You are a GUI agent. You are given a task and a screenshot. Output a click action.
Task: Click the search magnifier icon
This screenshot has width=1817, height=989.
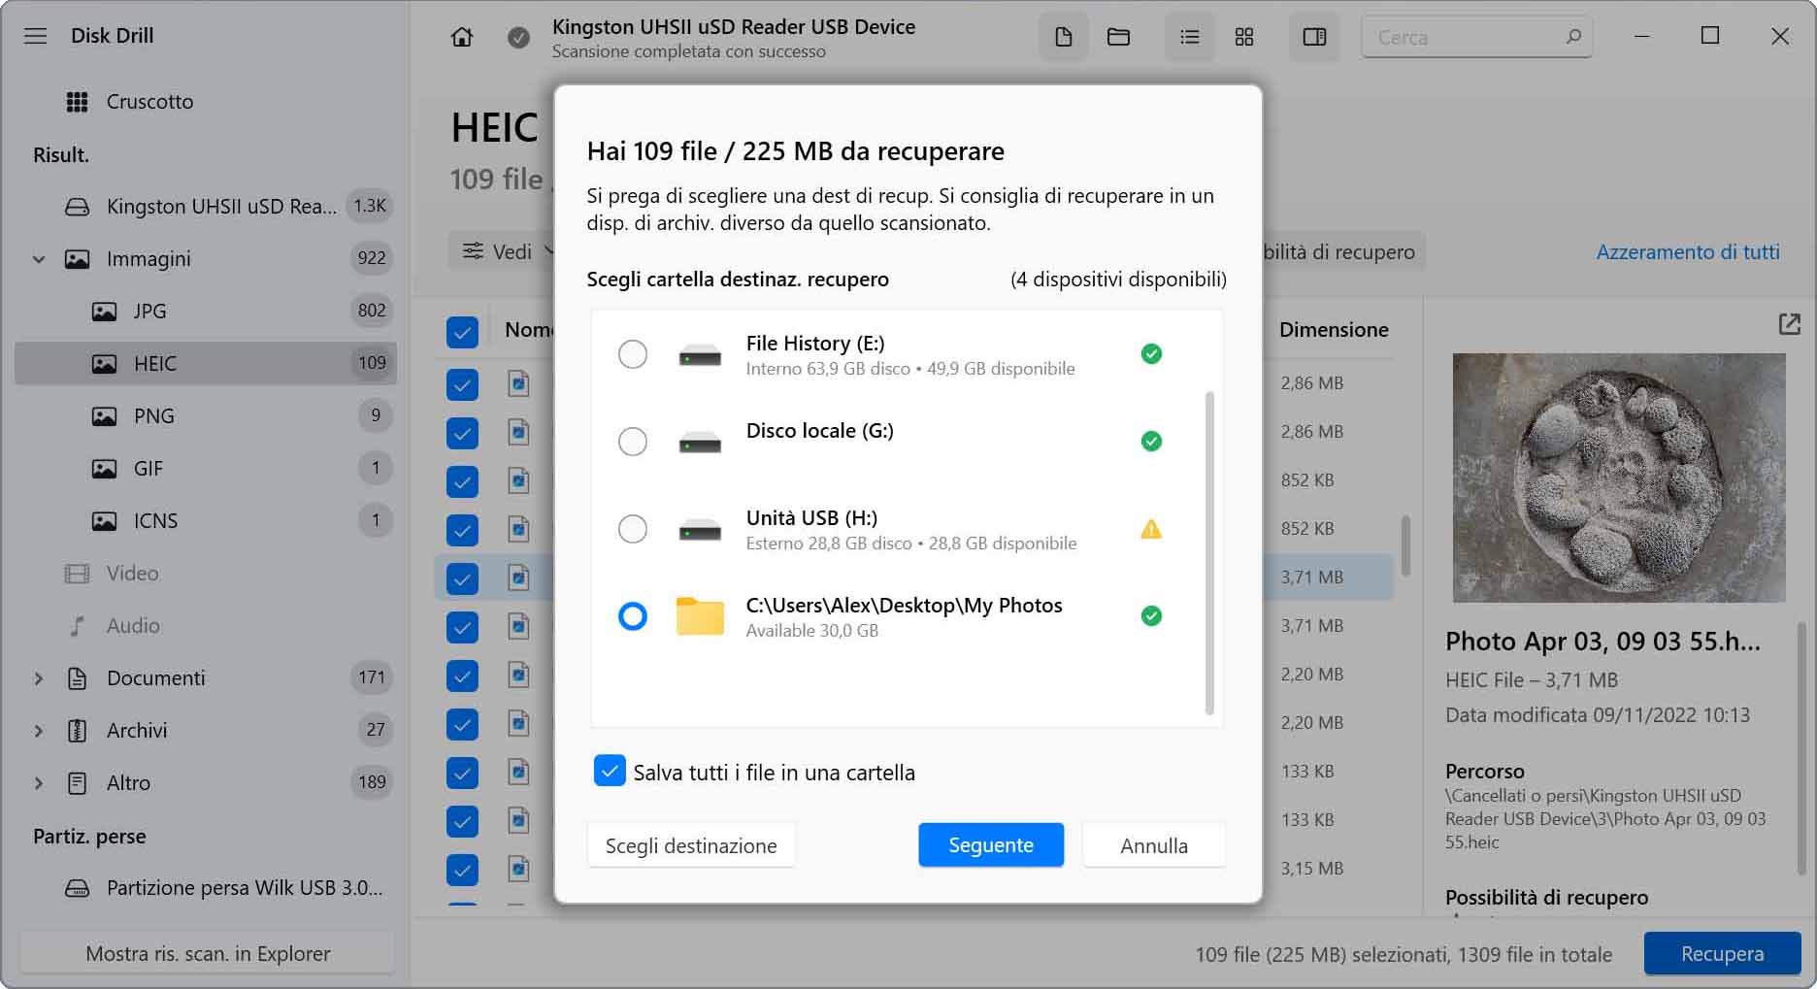(x=1573, y=37)
